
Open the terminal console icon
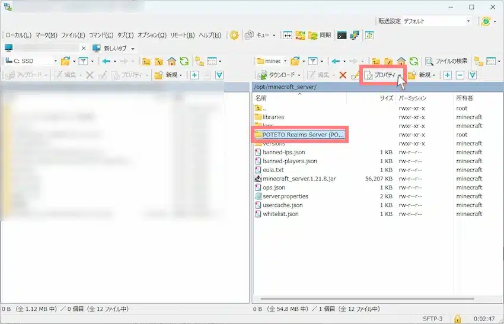tap(342, 35)
